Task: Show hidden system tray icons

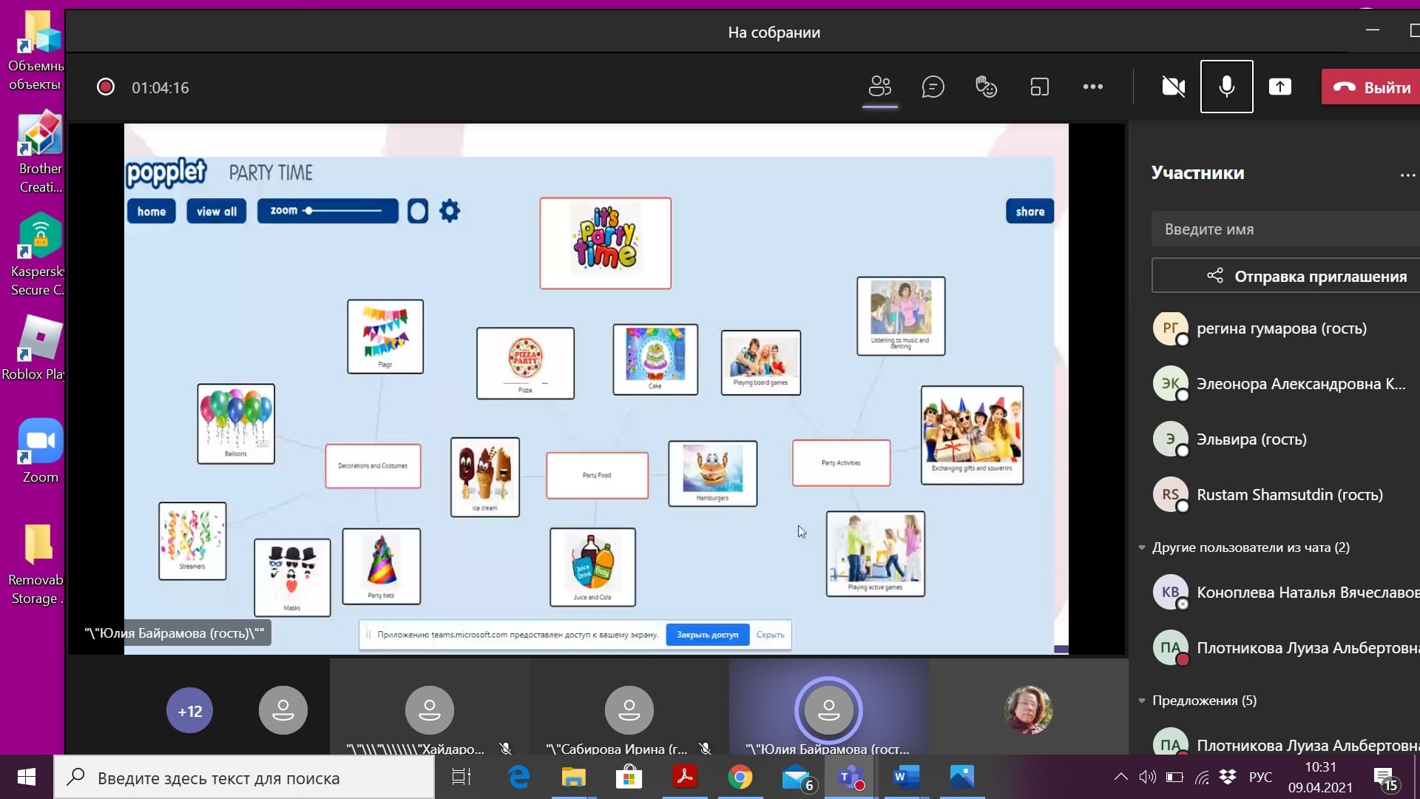Action: [1120, 777]
